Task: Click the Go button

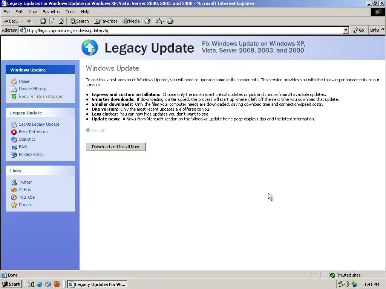Action: [359, 30]
